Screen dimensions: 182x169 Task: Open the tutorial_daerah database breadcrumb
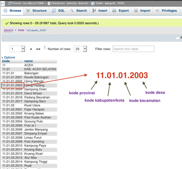[69, 3]
